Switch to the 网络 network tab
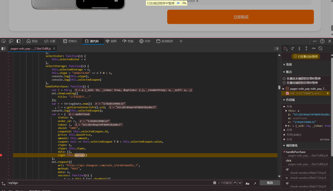The width and height of the screenshot is (333, 191). [x=111, y=41]
